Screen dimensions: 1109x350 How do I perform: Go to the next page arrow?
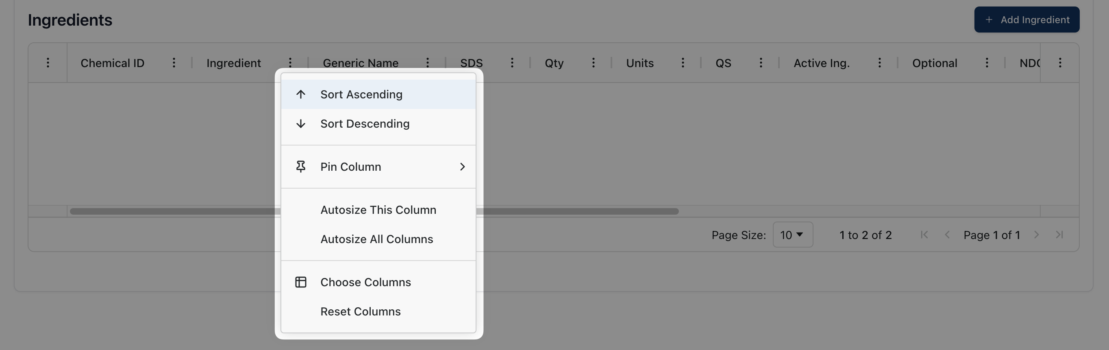coord(1037,235)
